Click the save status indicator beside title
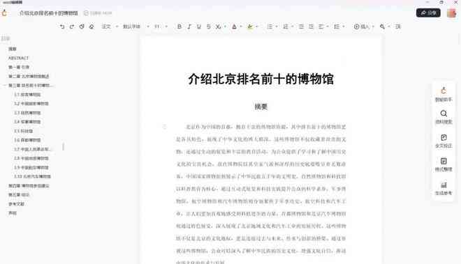Viewport: 461px width, 264px height. [x=98, y=13]
